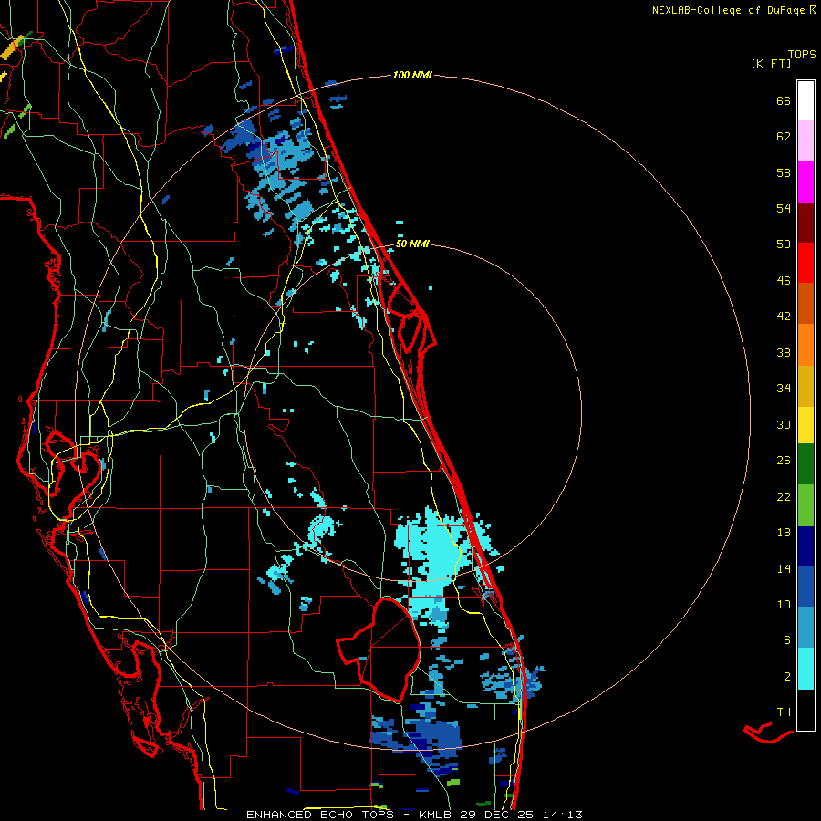This screenshot has width=821, height=821.
Task: Click the magenta 58 kft legend swatch
Action: (805, 182)
